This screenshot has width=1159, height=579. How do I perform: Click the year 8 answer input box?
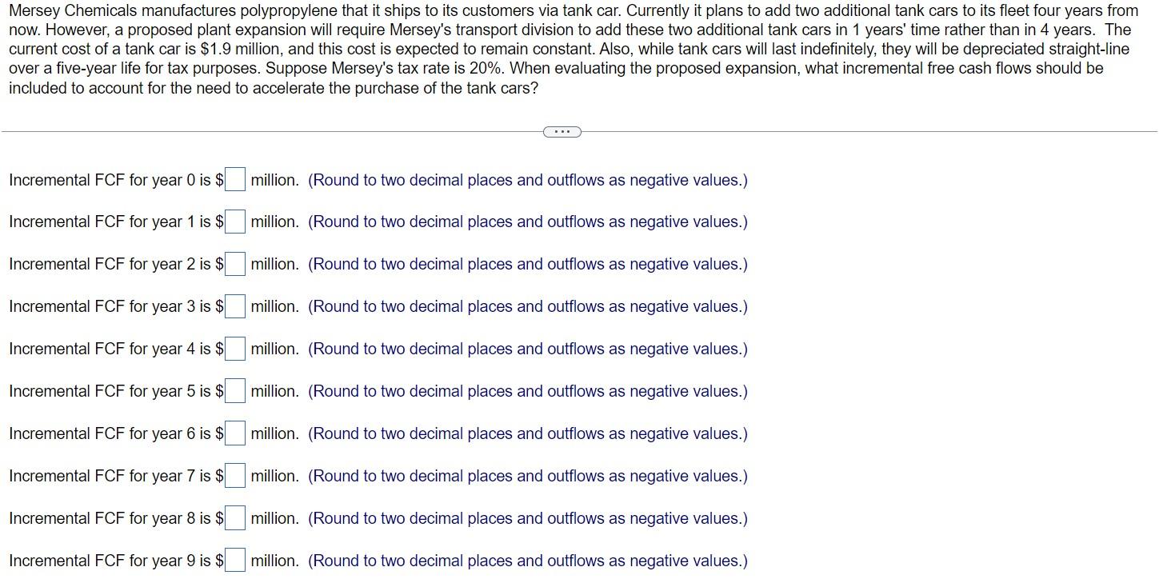pos(234,517)
